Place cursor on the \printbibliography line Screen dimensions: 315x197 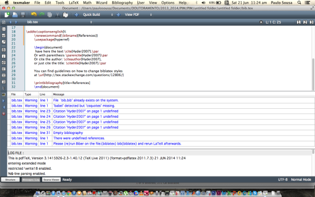62,82
